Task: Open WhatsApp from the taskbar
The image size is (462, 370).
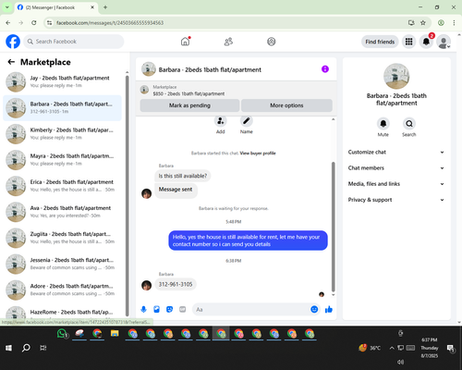Action: [x=62, y=334]
